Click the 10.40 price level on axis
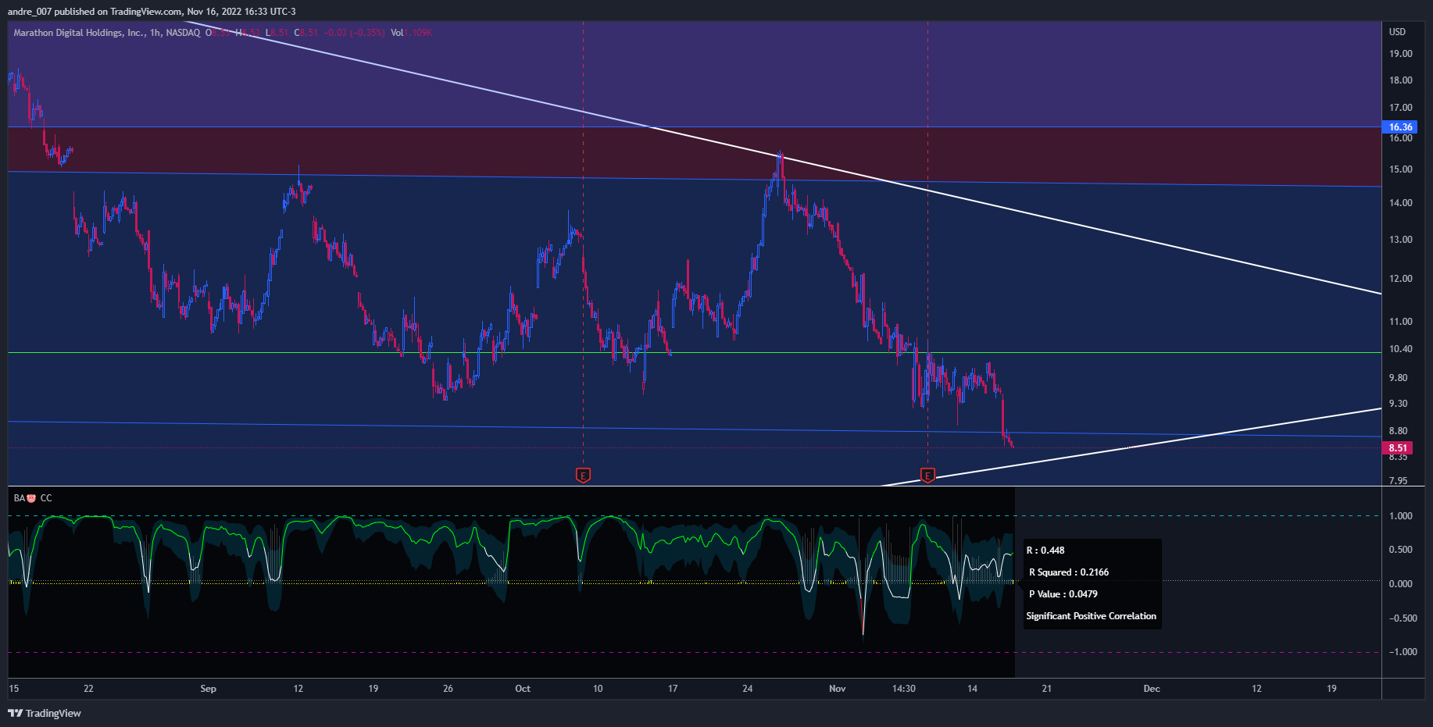The width and height of the screenshot is (1433, 727). [1400, 349]
